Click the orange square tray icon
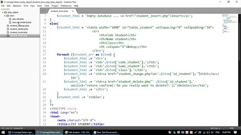The width and height of the screenshot is (241, 135). (x=191, y=132)
